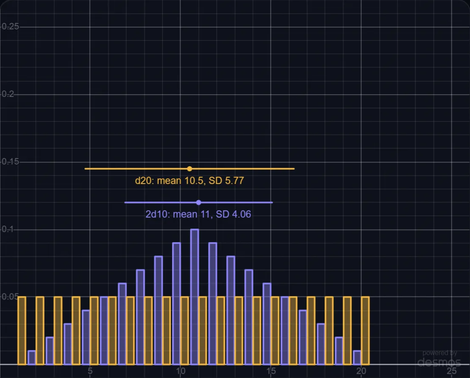Click the rightmost yellow bar at 20
Screen dimensions: 470x378
tap(365, 330)
